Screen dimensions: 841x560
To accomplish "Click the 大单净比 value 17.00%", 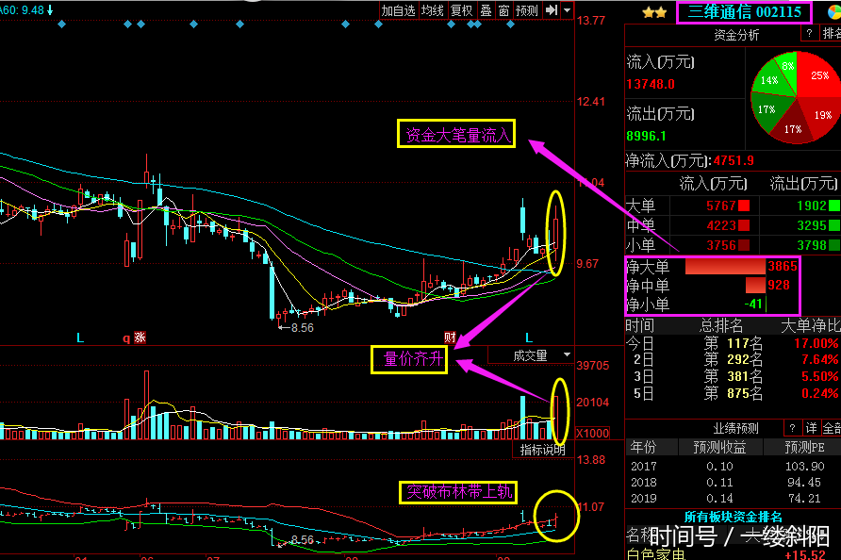I will [x=816, y=343].
